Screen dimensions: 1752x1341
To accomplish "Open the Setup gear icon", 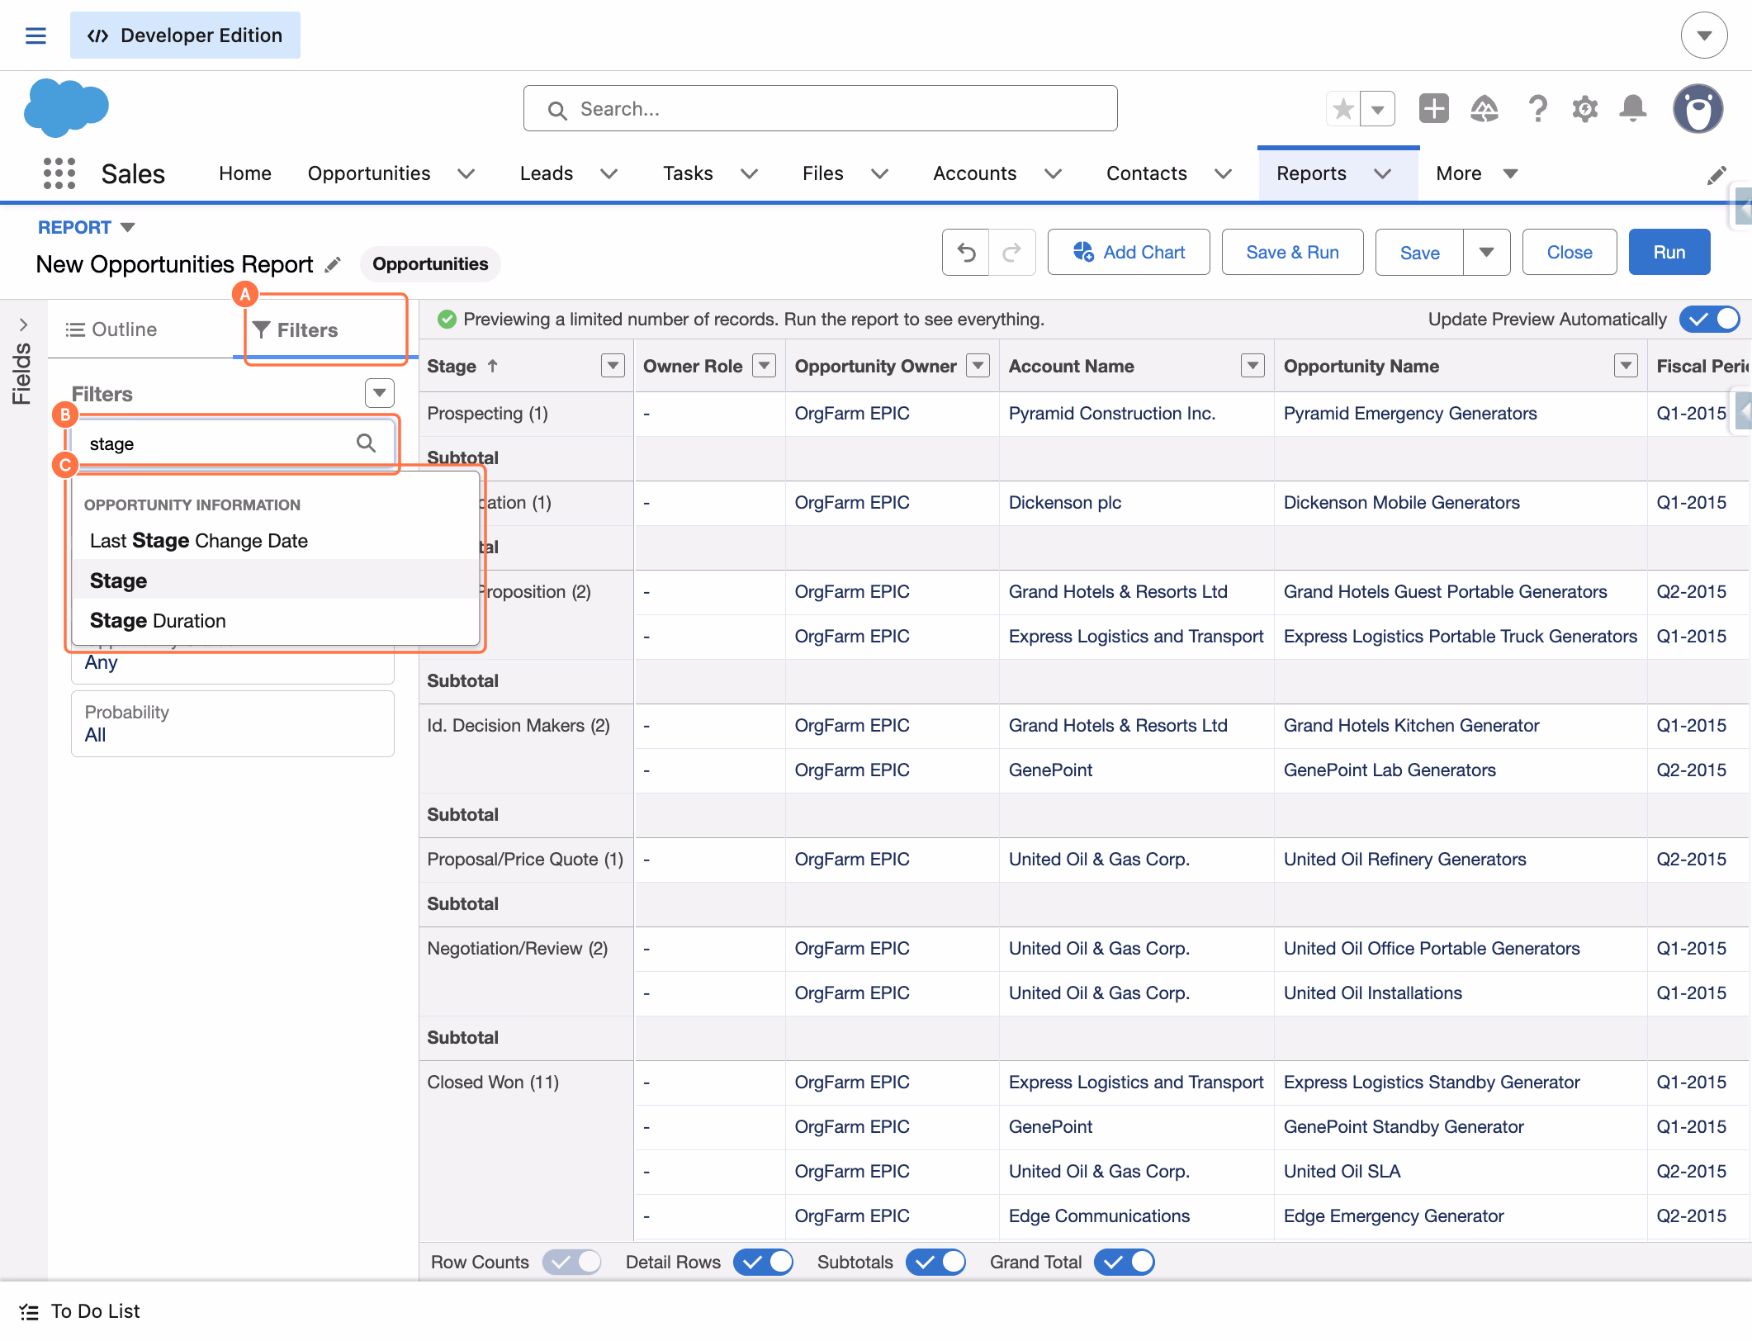I will click(1584, 108).
